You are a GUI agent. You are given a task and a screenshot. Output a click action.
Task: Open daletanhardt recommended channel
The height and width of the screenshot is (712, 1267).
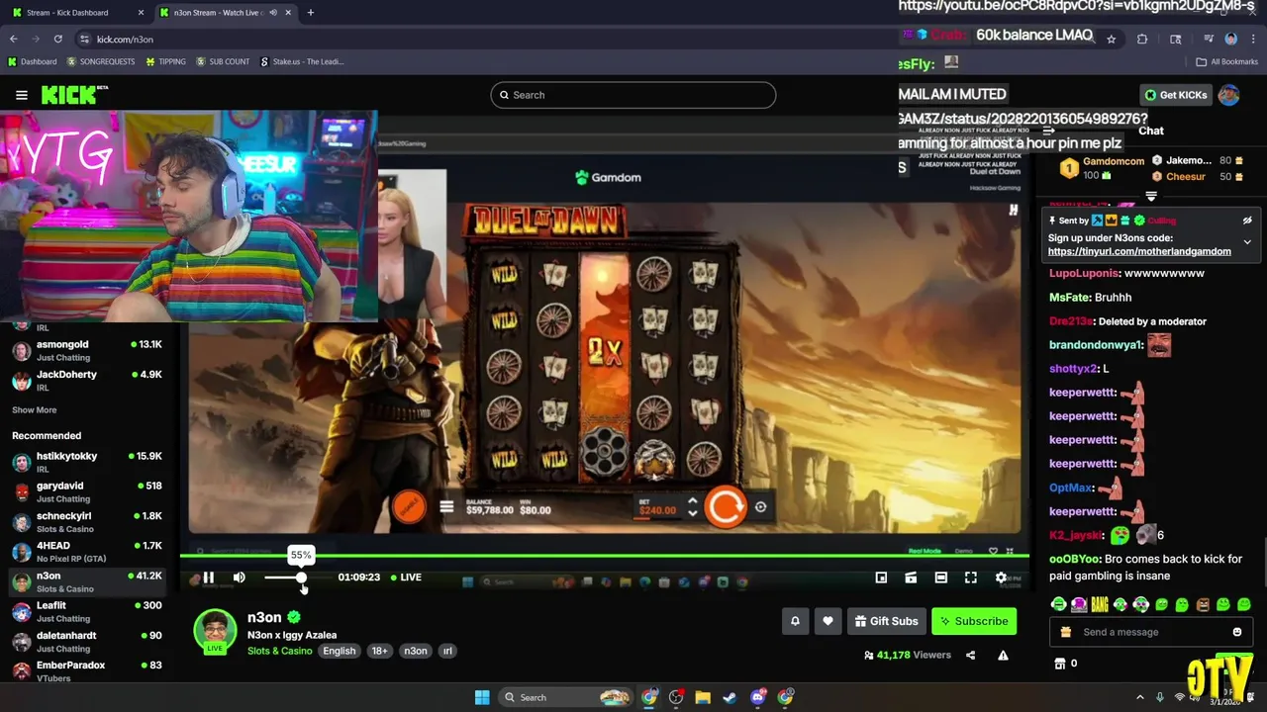coord(89,642)
